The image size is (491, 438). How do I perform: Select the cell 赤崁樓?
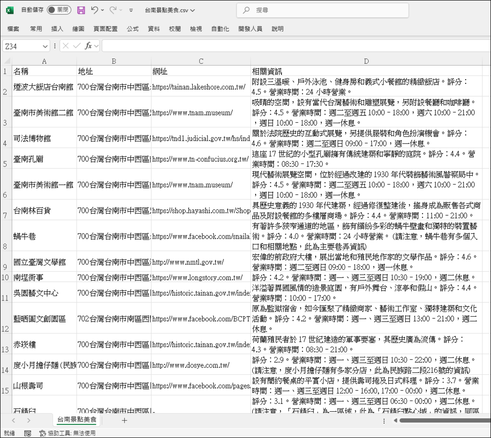(x=44, y=344)
